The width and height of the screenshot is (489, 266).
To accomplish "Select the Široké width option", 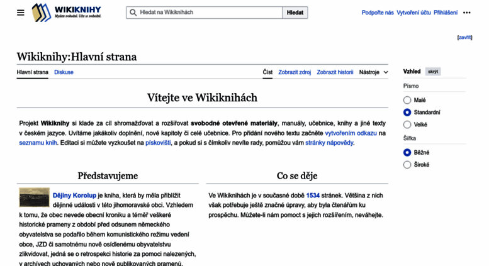I will pyautogui.click(x=407, y=165).
